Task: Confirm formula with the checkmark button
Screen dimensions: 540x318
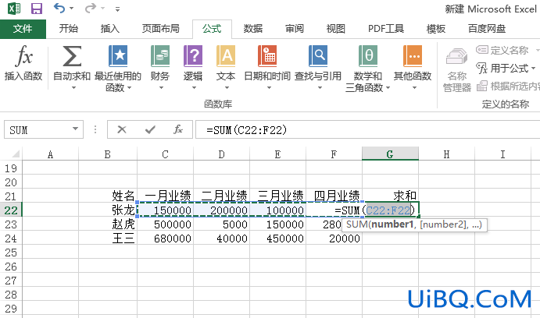Action: point(150,129)
